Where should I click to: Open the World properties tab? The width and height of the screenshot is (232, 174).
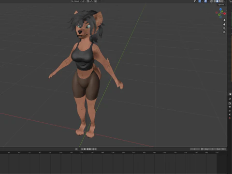(230, 118)
